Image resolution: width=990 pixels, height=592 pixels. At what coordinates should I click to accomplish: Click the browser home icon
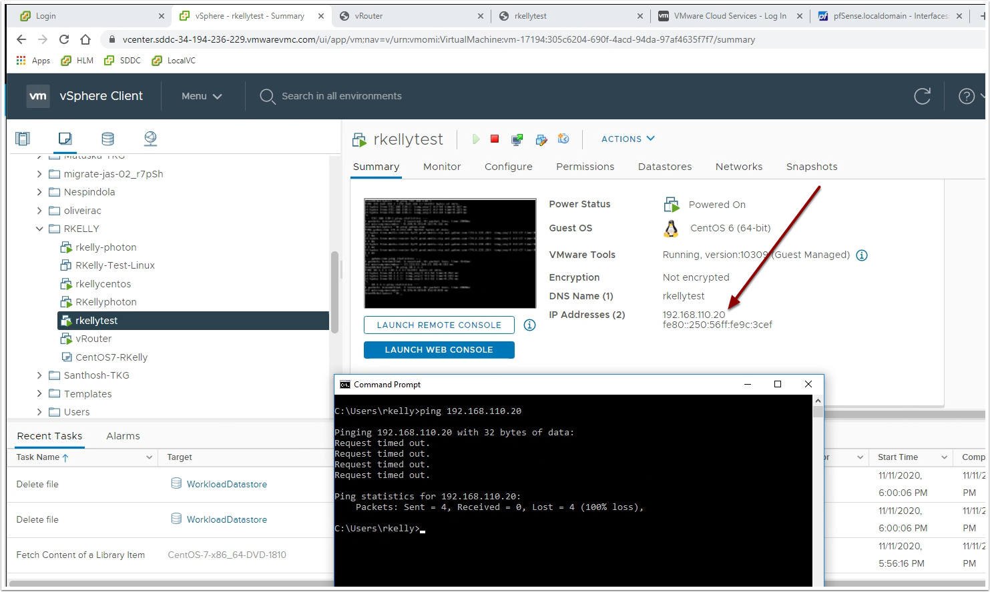tap(85, 39)
